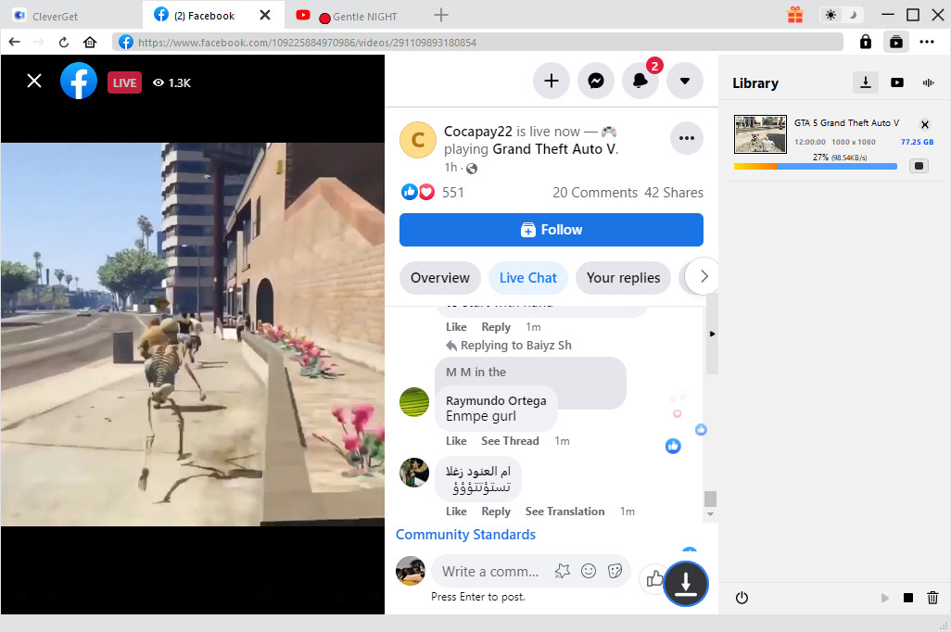The height and width of the screenshot is (632, 951).
Task: Open Facebook notifications bell
Action: coord(640,81)
